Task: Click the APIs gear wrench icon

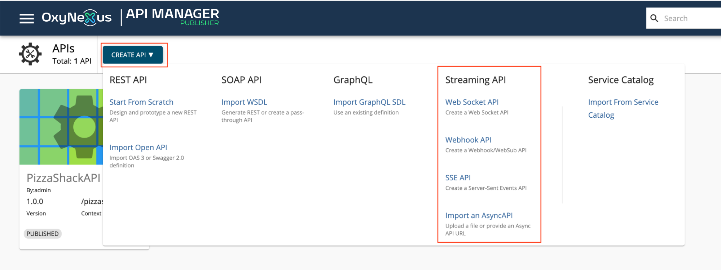Action: (30, 54)
